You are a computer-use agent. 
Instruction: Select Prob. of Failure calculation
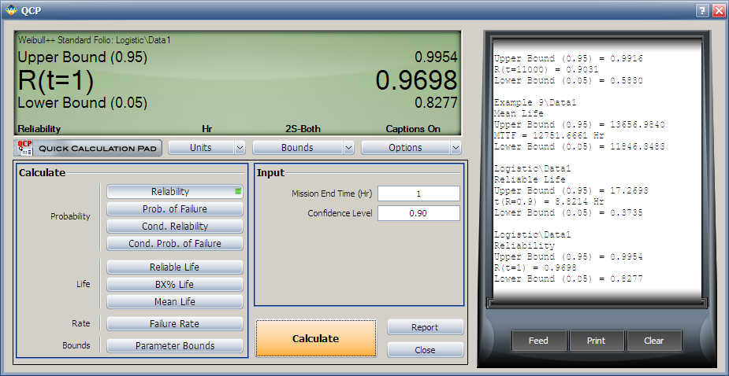point(175,209)
